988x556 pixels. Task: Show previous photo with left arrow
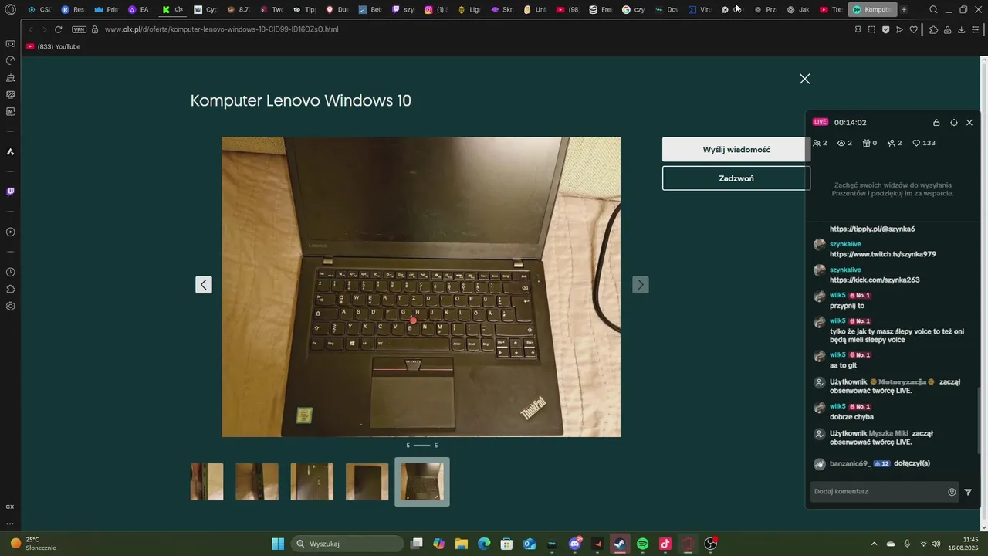click(204, 284)
